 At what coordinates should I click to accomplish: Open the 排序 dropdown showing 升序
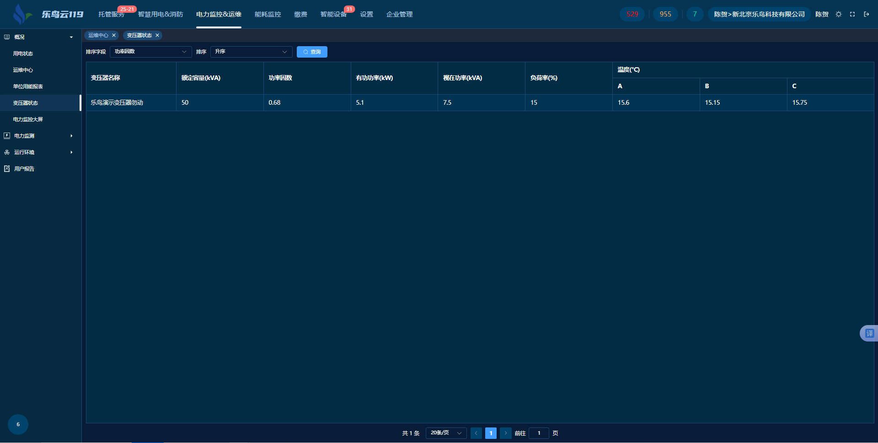point(251,52)
